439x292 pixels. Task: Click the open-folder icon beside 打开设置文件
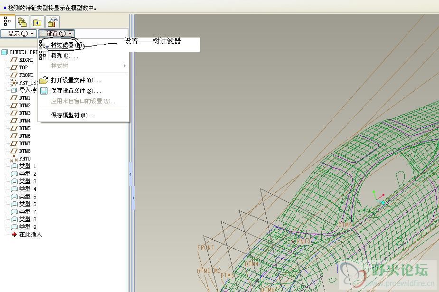click(44, 80)
